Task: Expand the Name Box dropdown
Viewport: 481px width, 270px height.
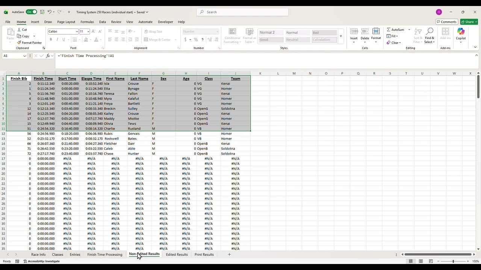Action: pyautogui.click(x=24, y=56)
